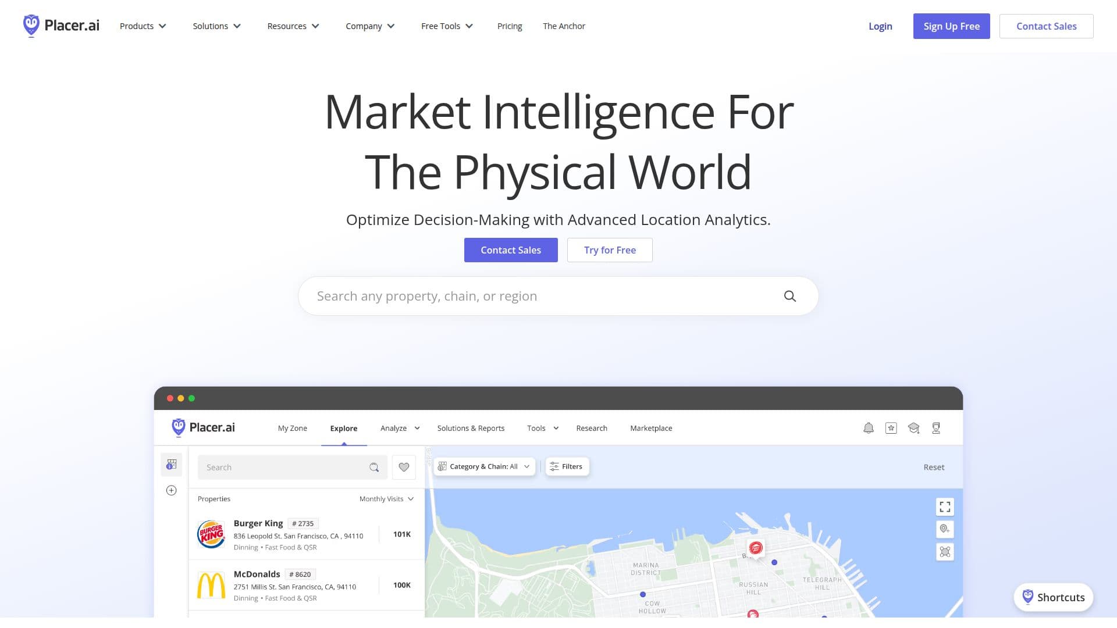This screenshot has height=628, width=1117.
Task: Open the Solutions & Reports tab
Action: (471, 428)
